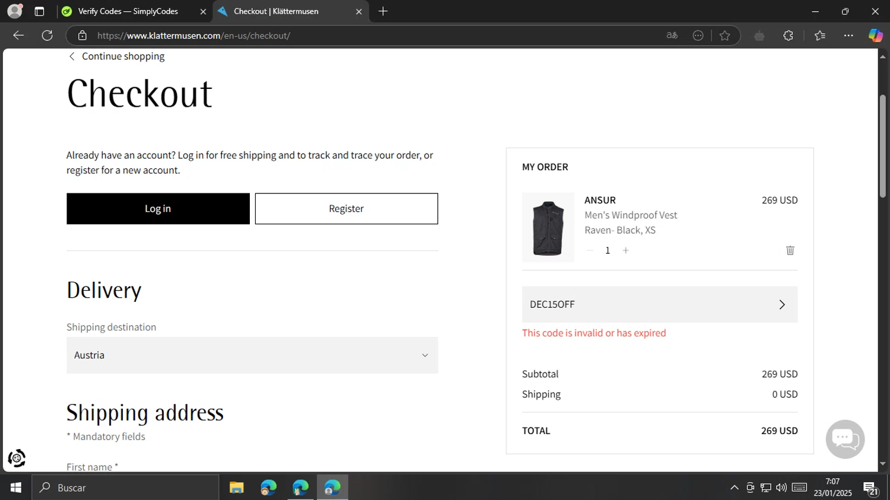The height and width of the screenshot is (500, 890).
Task: Show hidden system tray icons
Action: (734, 488)
